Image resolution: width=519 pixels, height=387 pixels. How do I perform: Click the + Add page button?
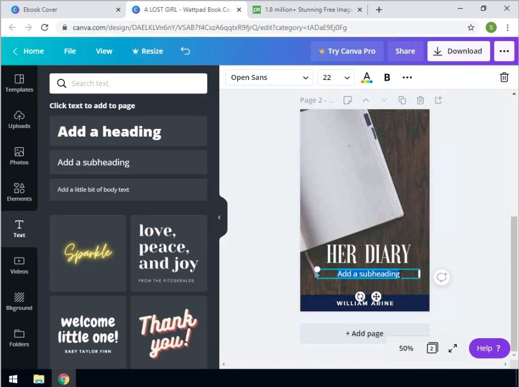point(365,333)
